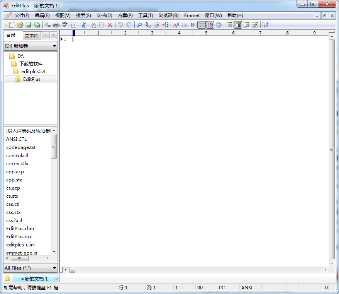Viewport: 339px width, 294px height.
Task: Open the 工具(T) menu
Action: click(x=146, y=15)
